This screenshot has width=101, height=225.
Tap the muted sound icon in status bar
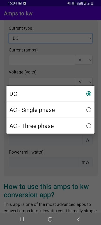click(69, 3)
